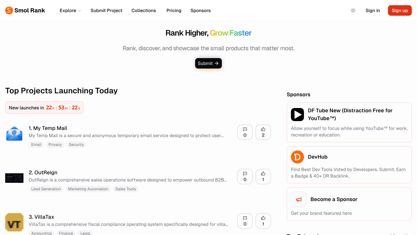Open comments for My Temp Mail
Image resolution: width=417 pixels, height=235 pixels.
pyautogui.click(x=245, y=132)
